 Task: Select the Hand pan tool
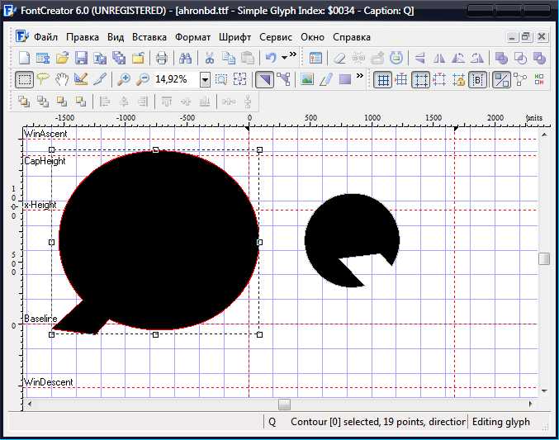(x=62, y=79)
